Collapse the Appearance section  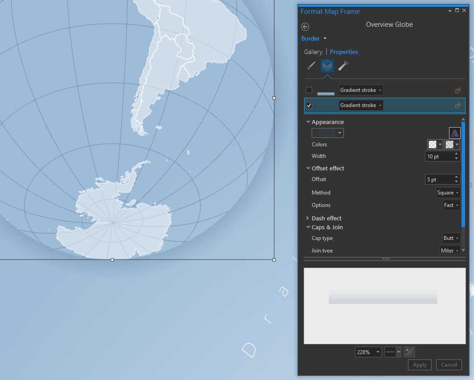click(308, 121)
